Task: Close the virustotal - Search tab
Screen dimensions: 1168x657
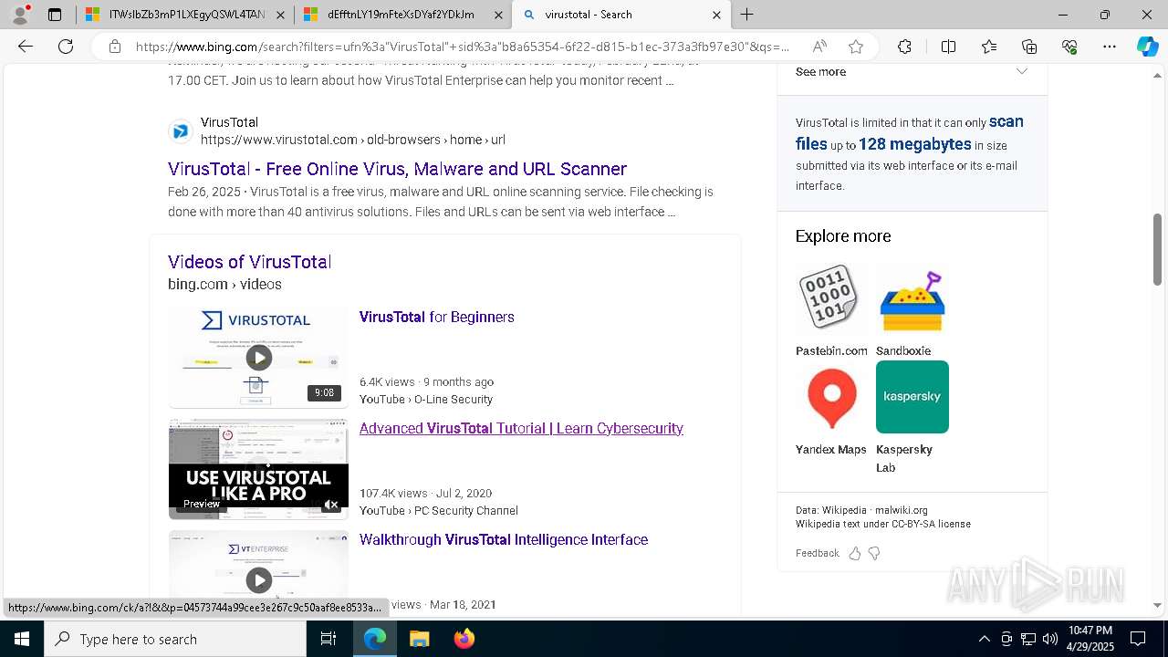Action: point(716,15)
